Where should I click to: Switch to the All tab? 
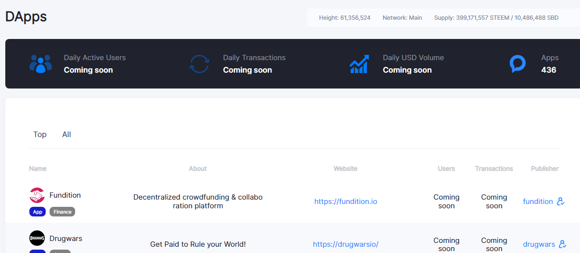pos(66,135)
